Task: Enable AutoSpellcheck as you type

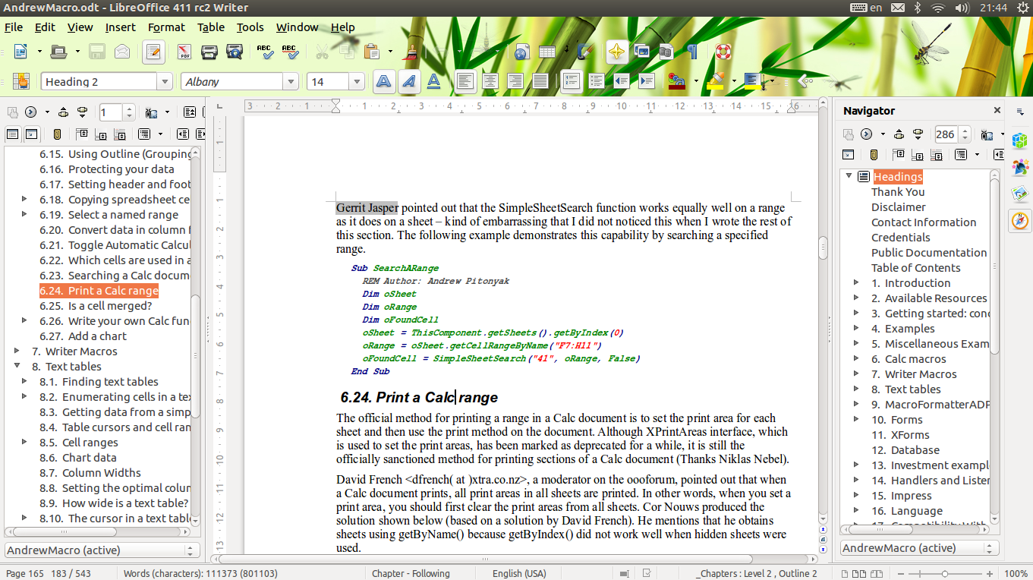Action: tap(291, 52)
